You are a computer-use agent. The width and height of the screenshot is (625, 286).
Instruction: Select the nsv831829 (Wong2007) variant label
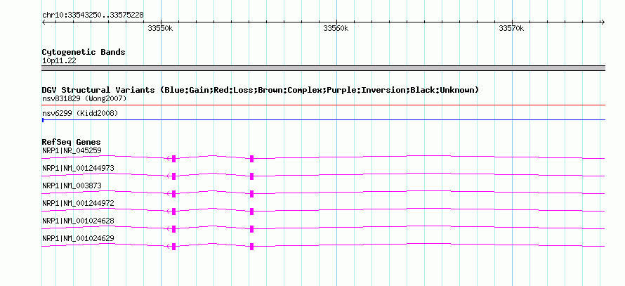coord(84,98)
